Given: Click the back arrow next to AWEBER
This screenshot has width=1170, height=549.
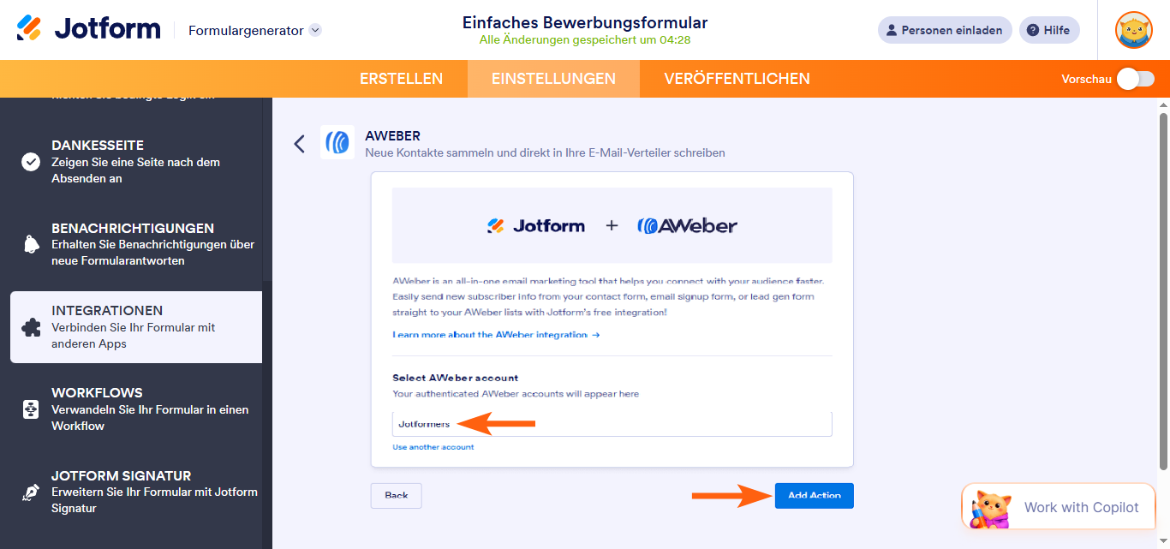Looking at the screenshot, I should (x=299, y=143).
